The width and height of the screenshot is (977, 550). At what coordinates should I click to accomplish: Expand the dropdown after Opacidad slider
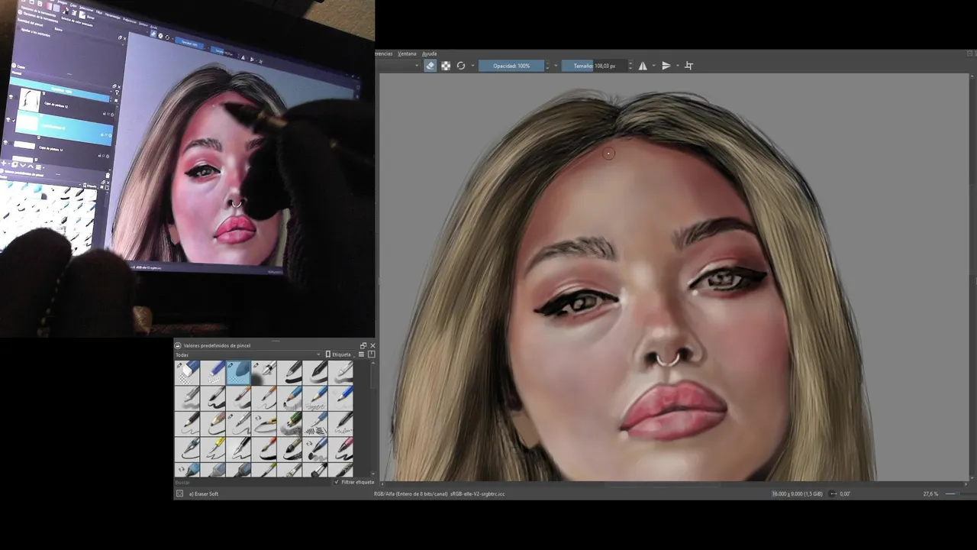(556, 66)
